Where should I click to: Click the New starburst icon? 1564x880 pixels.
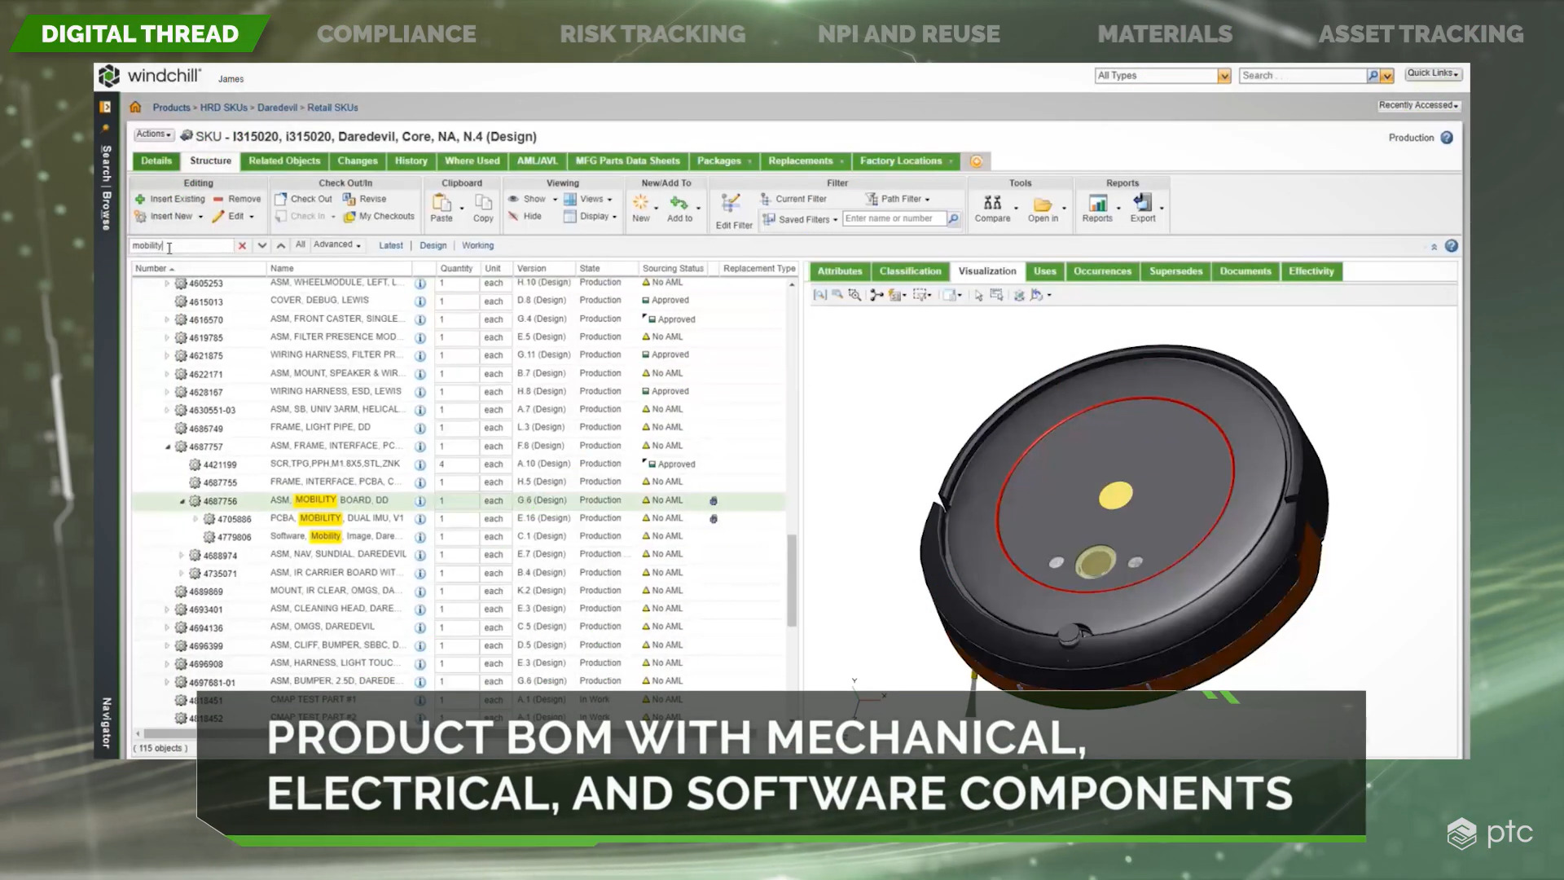pyautogui.click(x=641, y=202)
